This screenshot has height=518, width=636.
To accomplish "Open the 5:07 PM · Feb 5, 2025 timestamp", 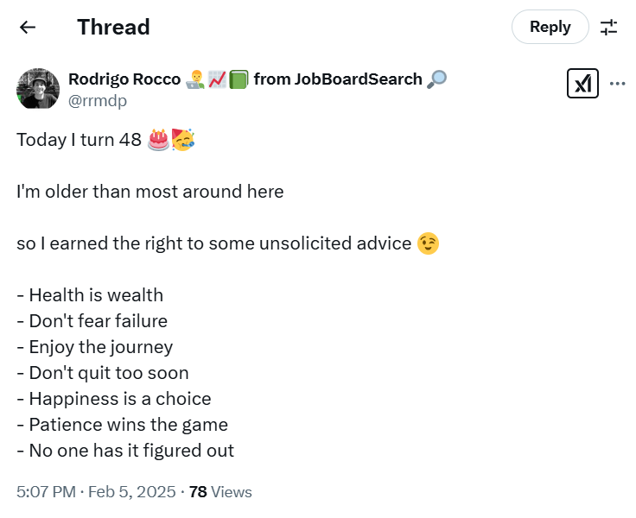I will click(95, 492).
